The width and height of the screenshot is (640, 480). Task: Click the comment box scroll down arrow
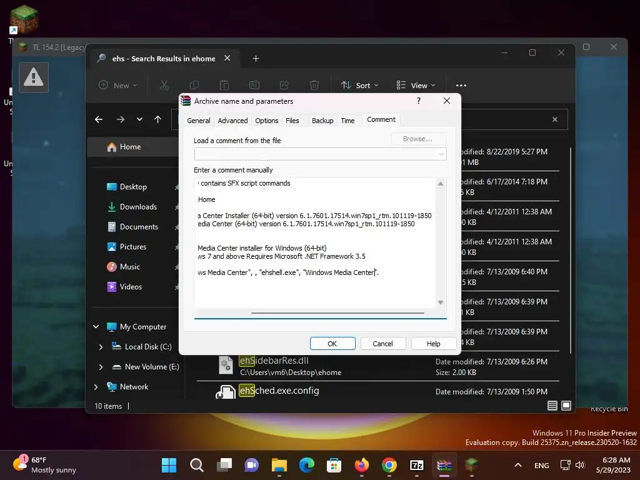(441, 302)
